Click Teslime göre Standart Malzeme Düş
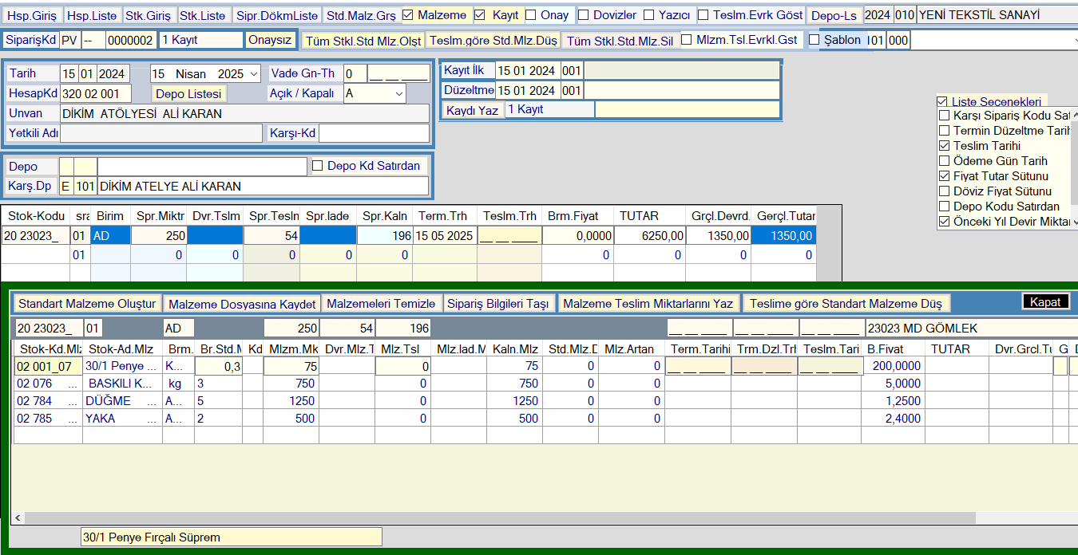The height and width of the screenshot is (555, 1078). (846, 304)
